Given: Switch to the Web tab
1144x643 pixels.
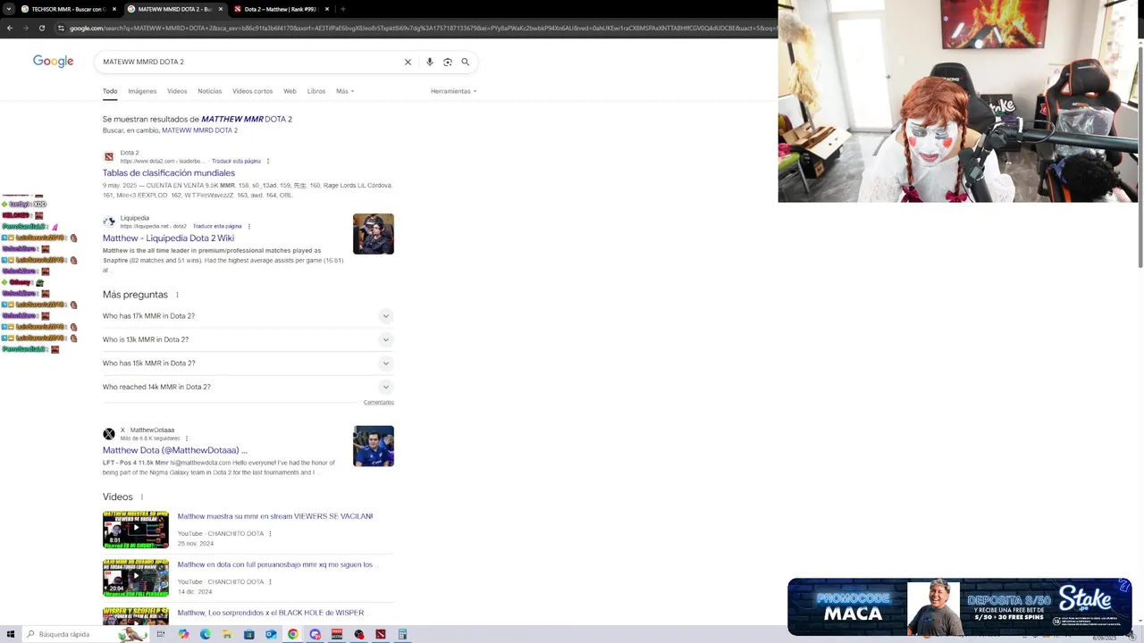Looking at the screenshot, I should point(290,91).
